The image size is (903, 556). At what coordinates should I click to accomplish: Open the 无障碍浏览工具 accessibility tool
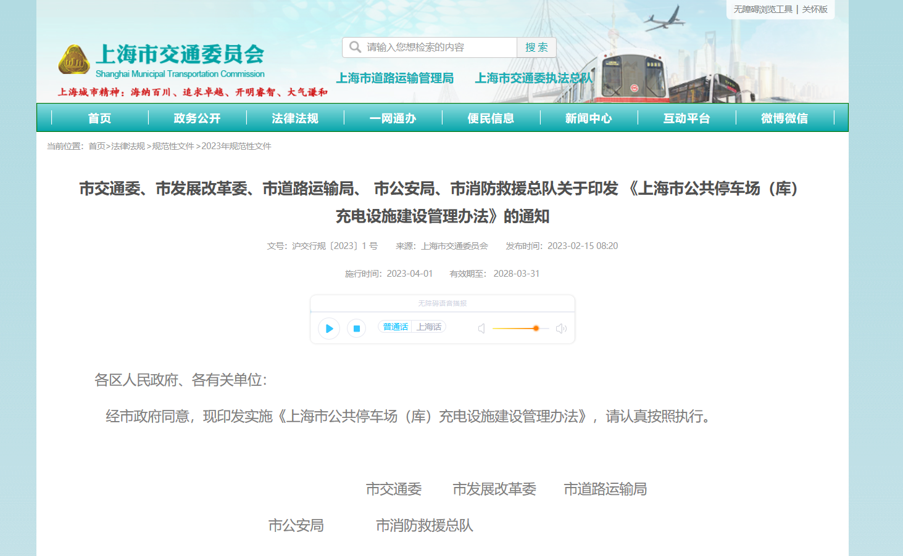tap(763, 9)
